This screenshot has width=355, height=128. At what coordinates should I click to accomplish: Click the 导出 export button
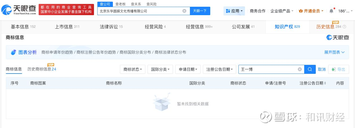(x=339, y=69)
